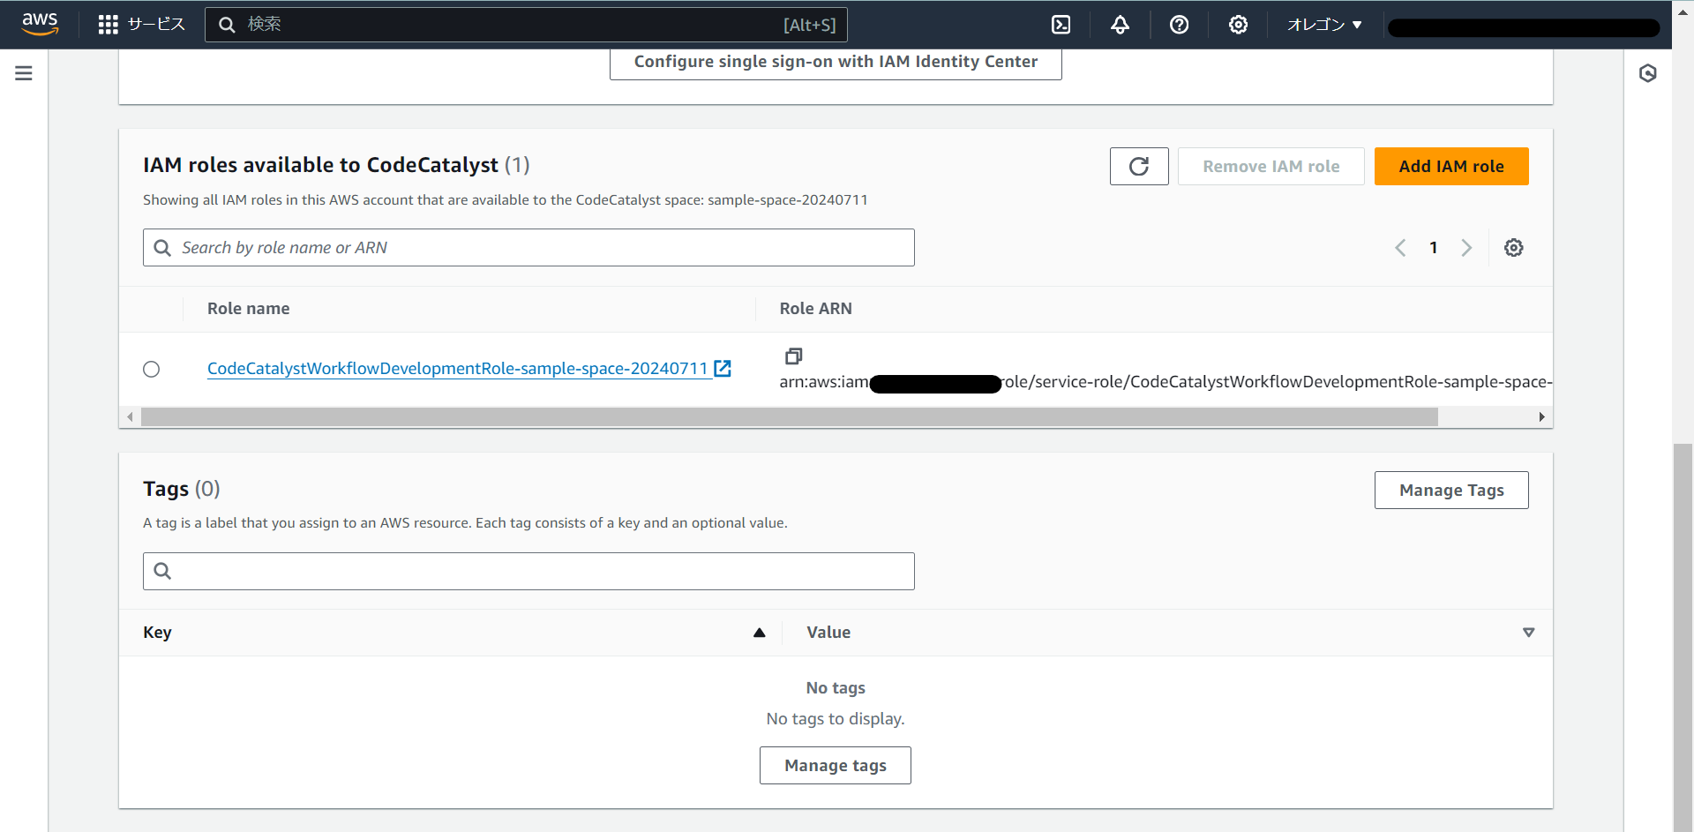The width and height of the screenshot is (1694, 832).
Task: Click Configure single sign-on with IAM Identity Center
Action: 835,61
